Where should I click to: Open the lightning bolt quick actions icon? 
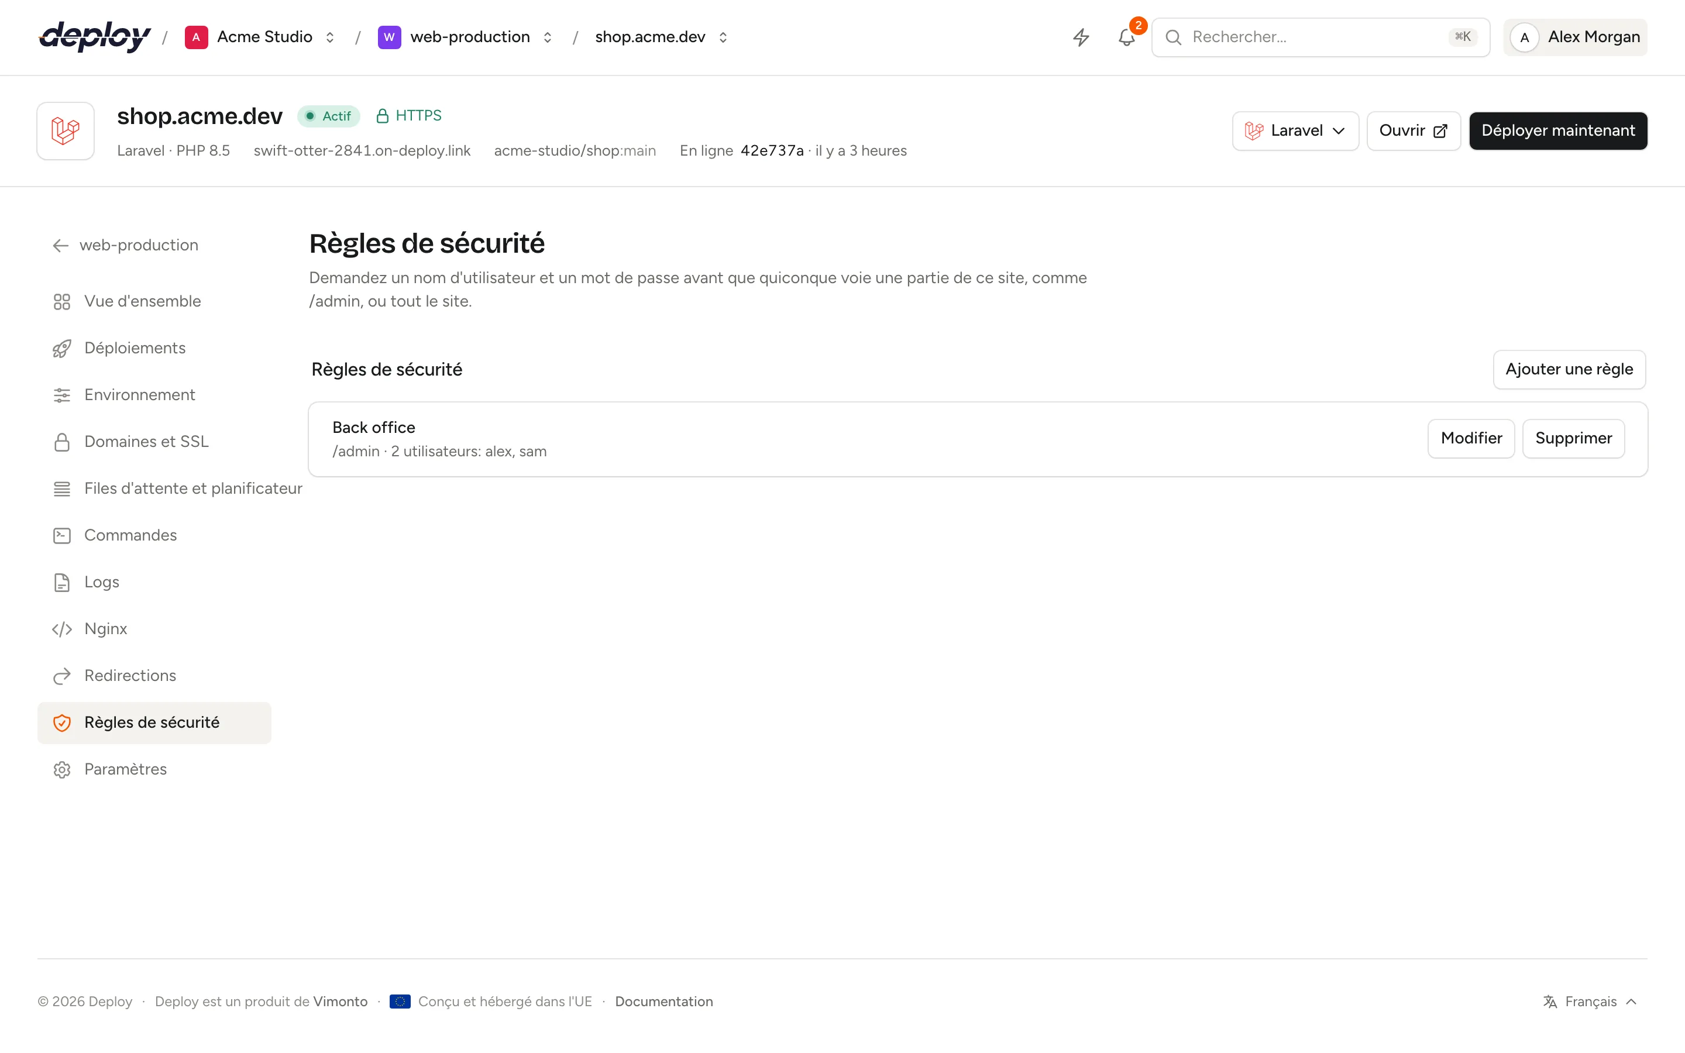tap(1081, 37)
